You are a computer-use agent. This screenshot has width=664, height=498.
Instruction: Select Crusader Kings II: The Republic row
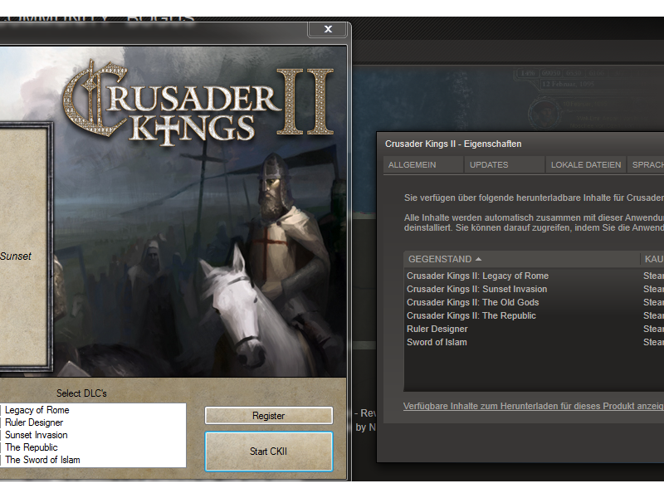(471, 315)
